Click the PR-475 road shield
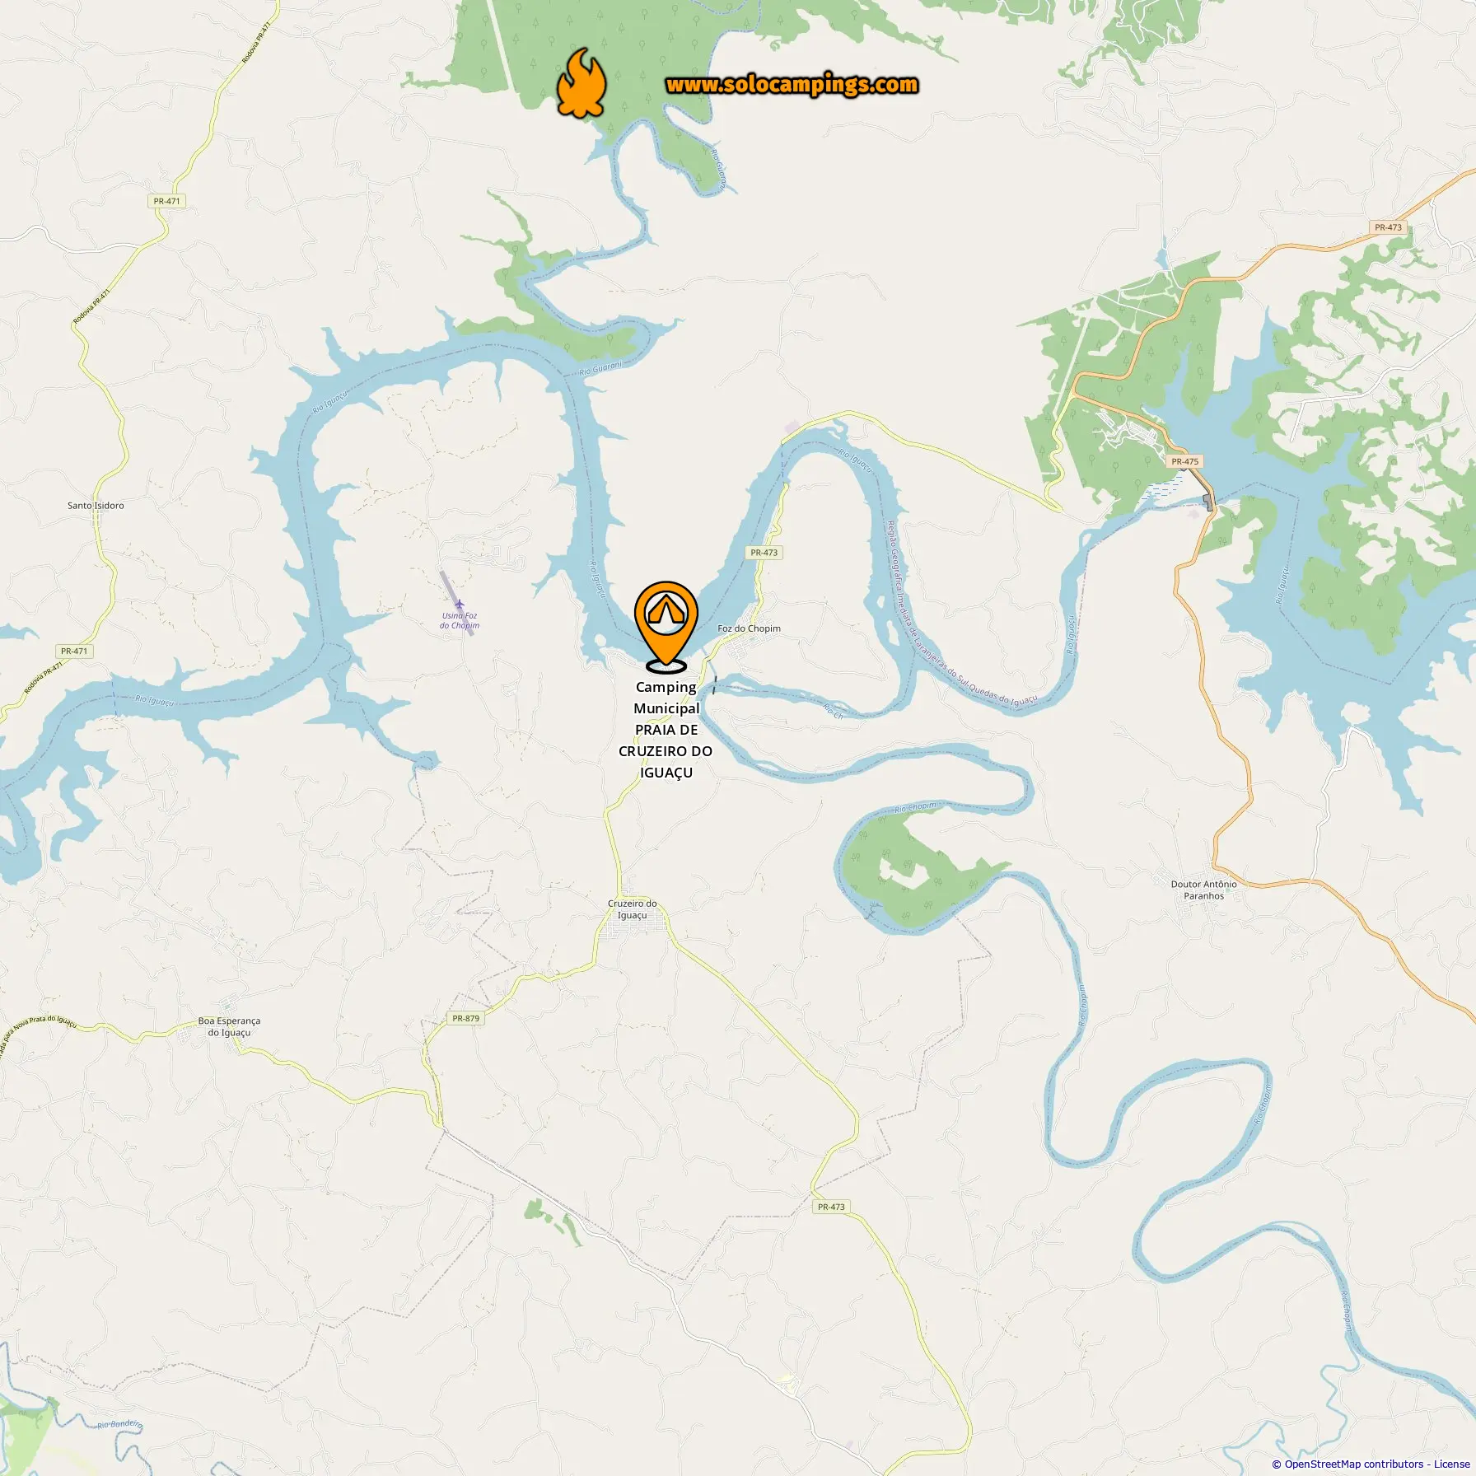Screen dimensions: 1476x1476 tap(1184, 462)
